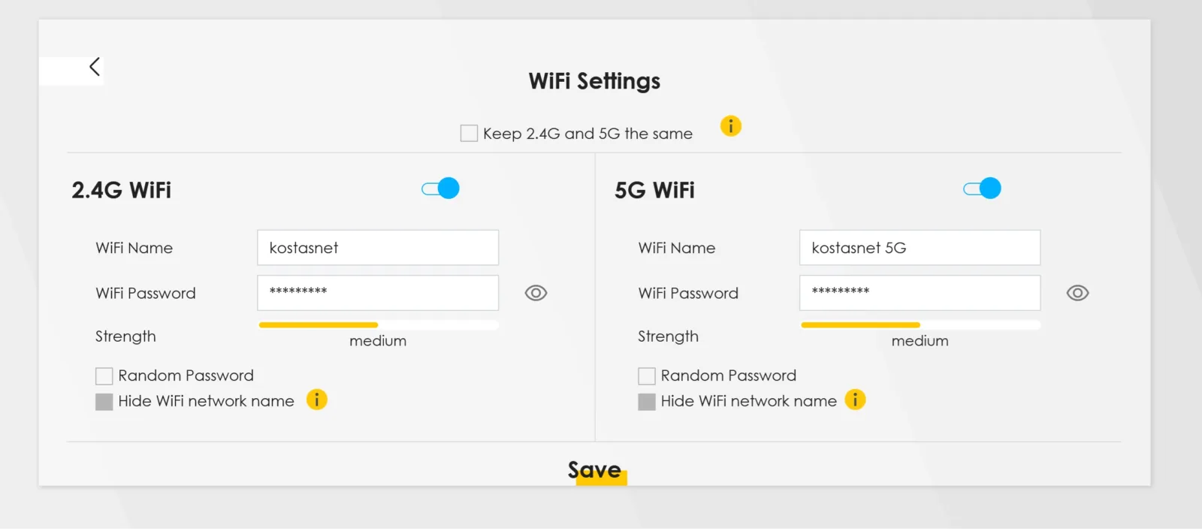Click the 2.4G WiFi Password field
1202x531 pixels.
pyautogui.click(x=378, y=293)
